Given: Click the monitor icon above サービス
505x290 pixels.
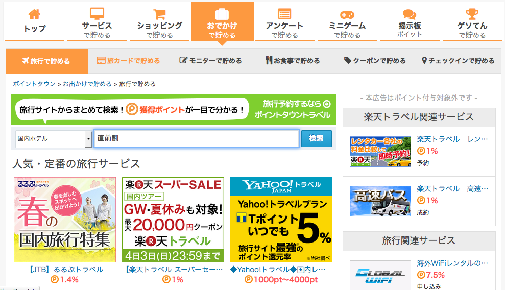Looking at the screenshot, I should (97, 14).
